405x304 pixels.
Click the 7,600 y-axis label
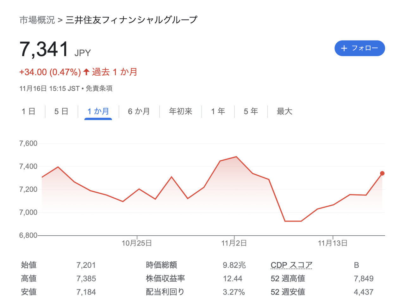click(x=28, y=143)
